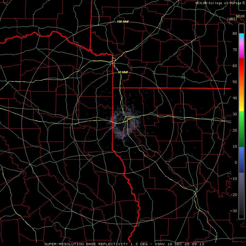Click the -20 dBZ scale label

click(234, 195)
